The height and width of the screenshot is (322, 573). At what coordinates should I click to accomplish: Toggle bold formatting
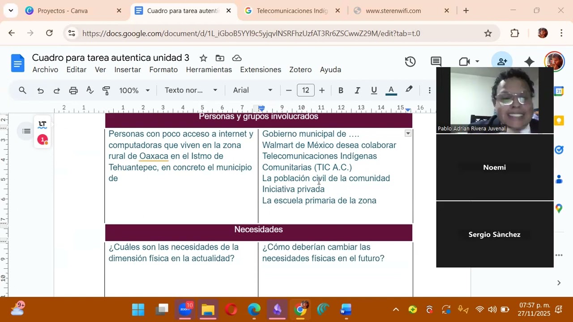[x=341, y=90]
